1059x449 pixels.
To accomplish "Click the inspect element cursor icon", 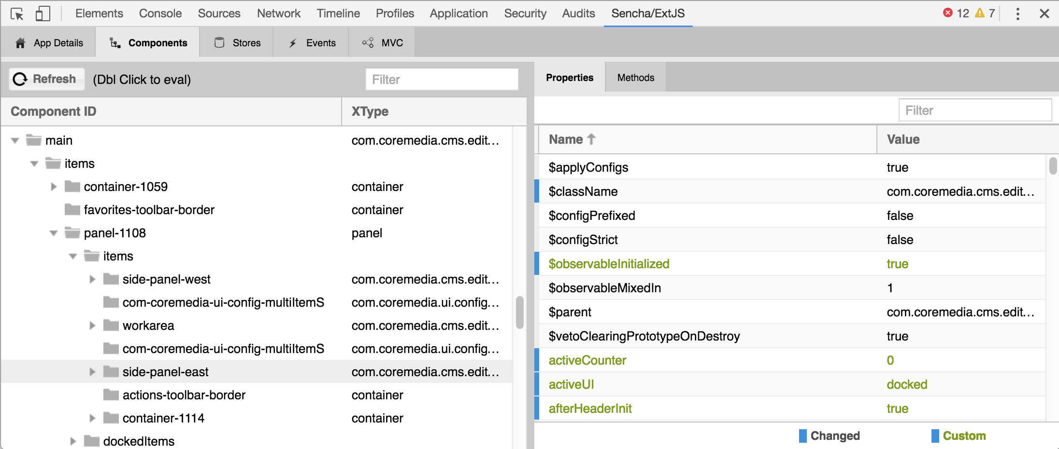I will (x=16, y=13).
